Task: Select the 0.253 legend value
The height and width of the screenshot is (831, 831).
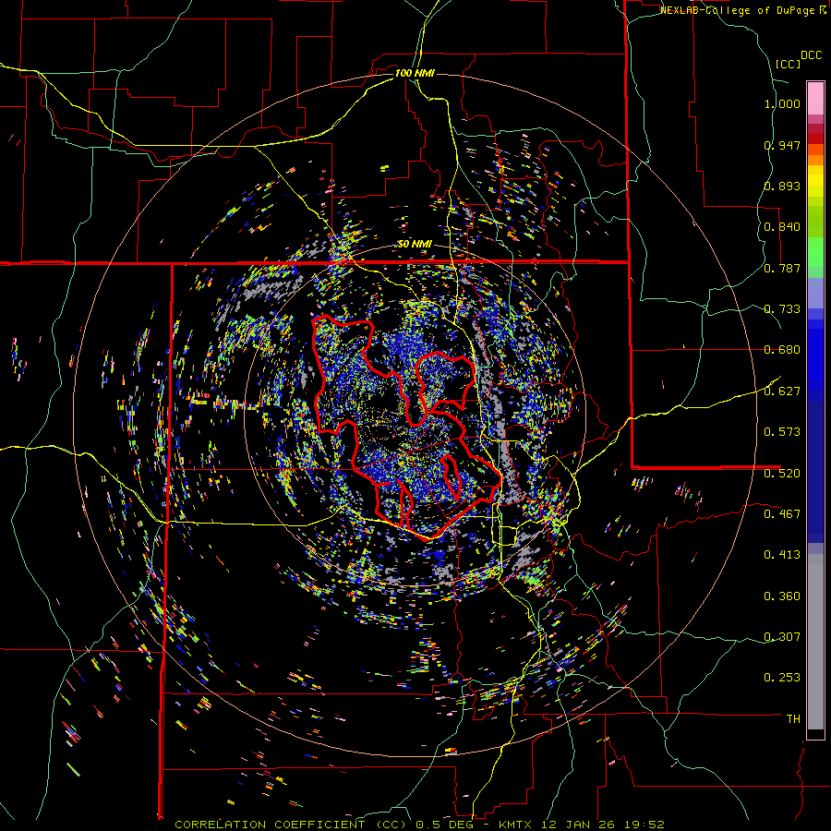Action: click(782, 678)
